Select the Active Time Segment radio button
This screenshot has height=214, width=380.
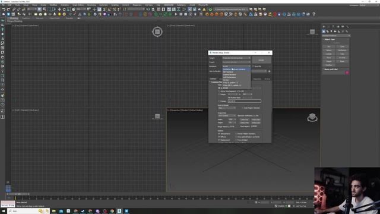click(x=219, y=91)
